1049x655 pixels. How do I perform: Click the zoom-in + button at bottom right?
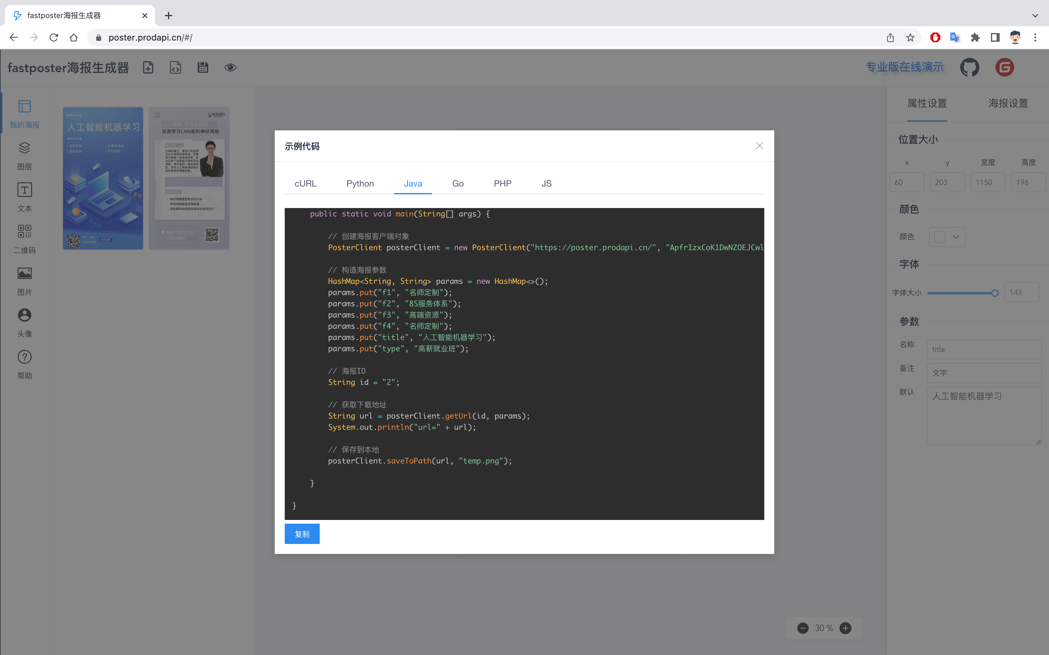pyautogui.click(x=845, y=626)
